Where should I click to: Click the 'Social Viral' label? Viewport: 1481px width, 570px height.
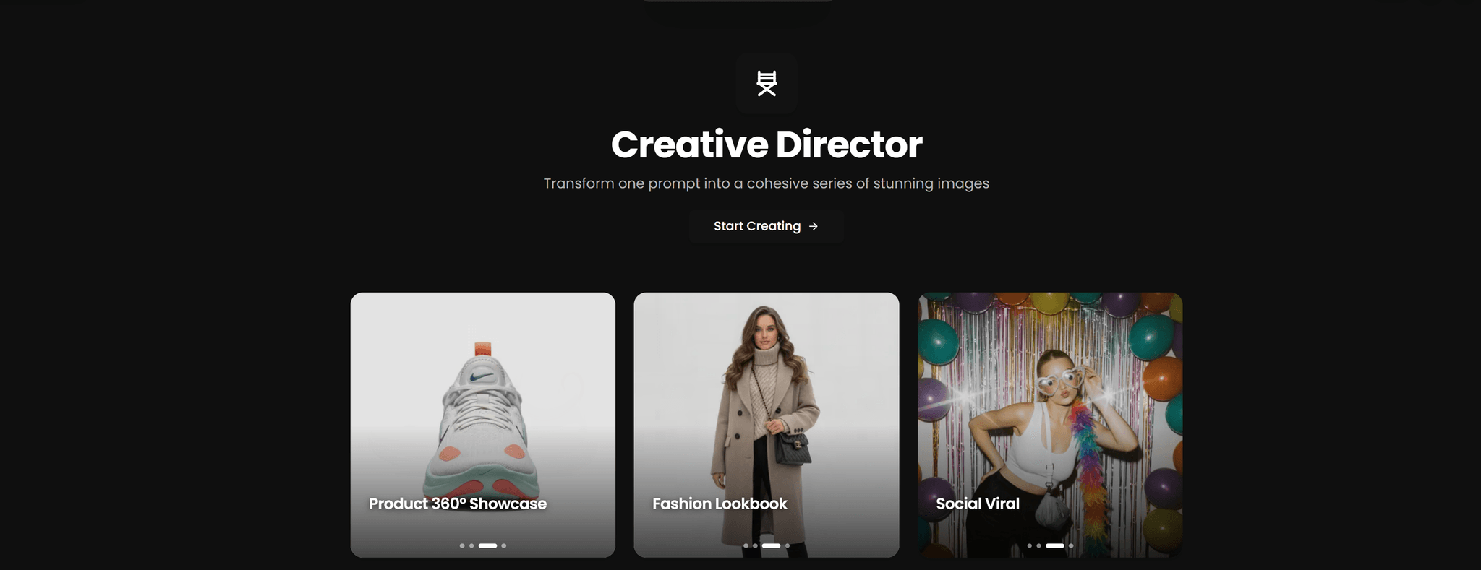[x=978, y=504]
